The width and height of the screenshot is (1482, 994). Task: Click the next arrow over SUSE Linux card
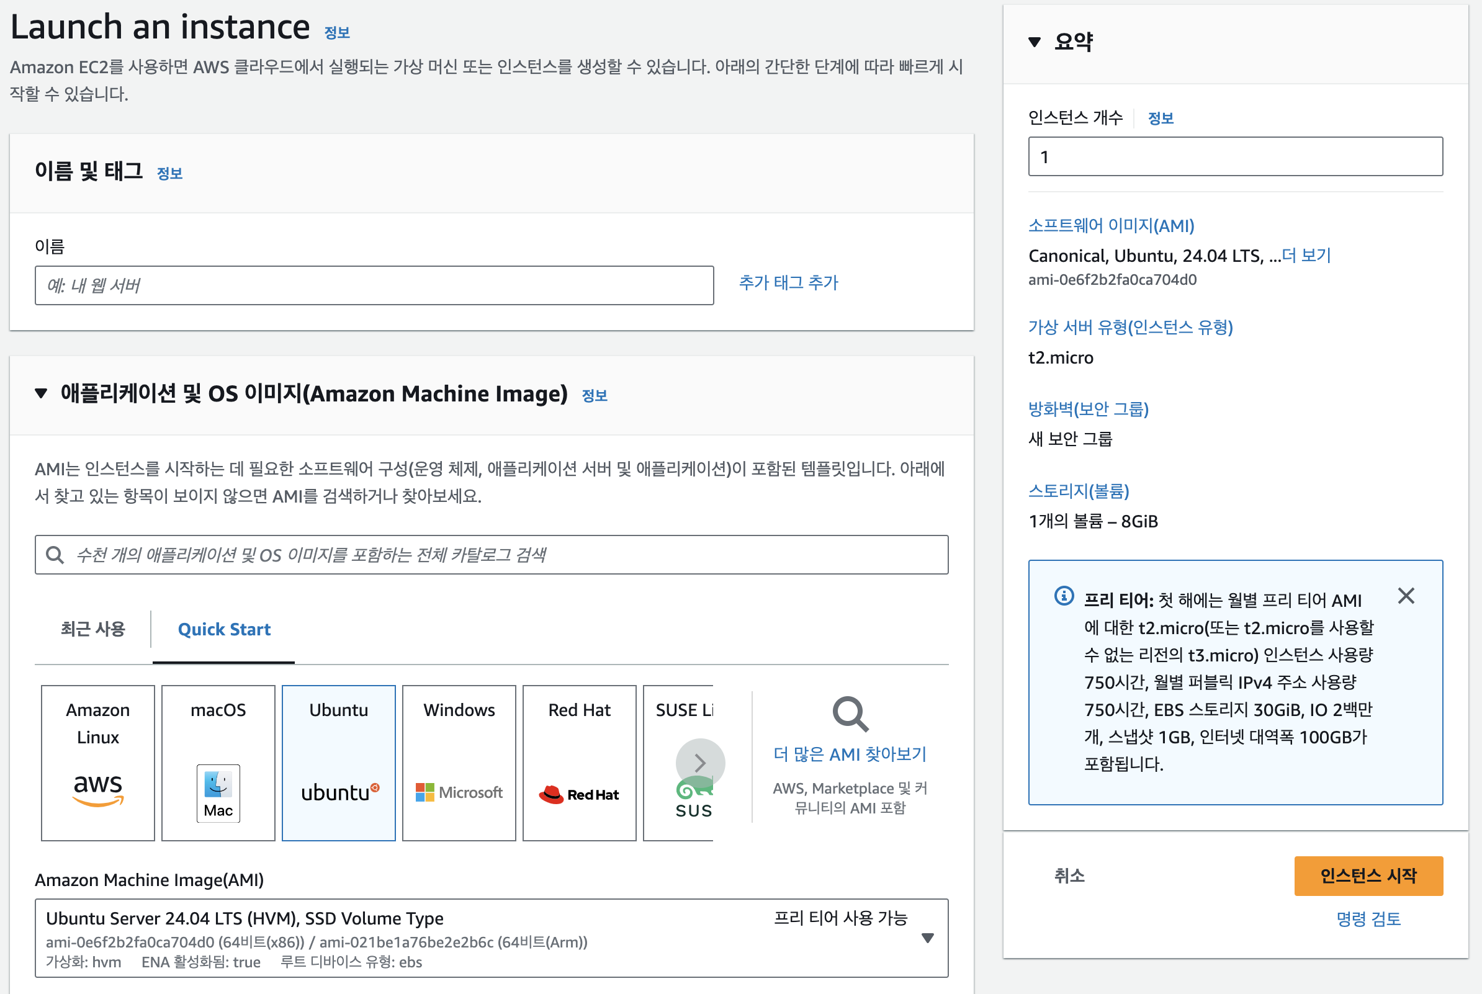coord(700,763)
